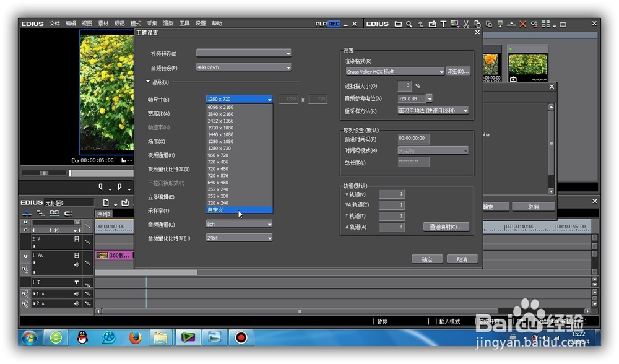Toggle video mute on the 1 VA track
Viewport: 619px width, 364px height.
pos(77,256)
